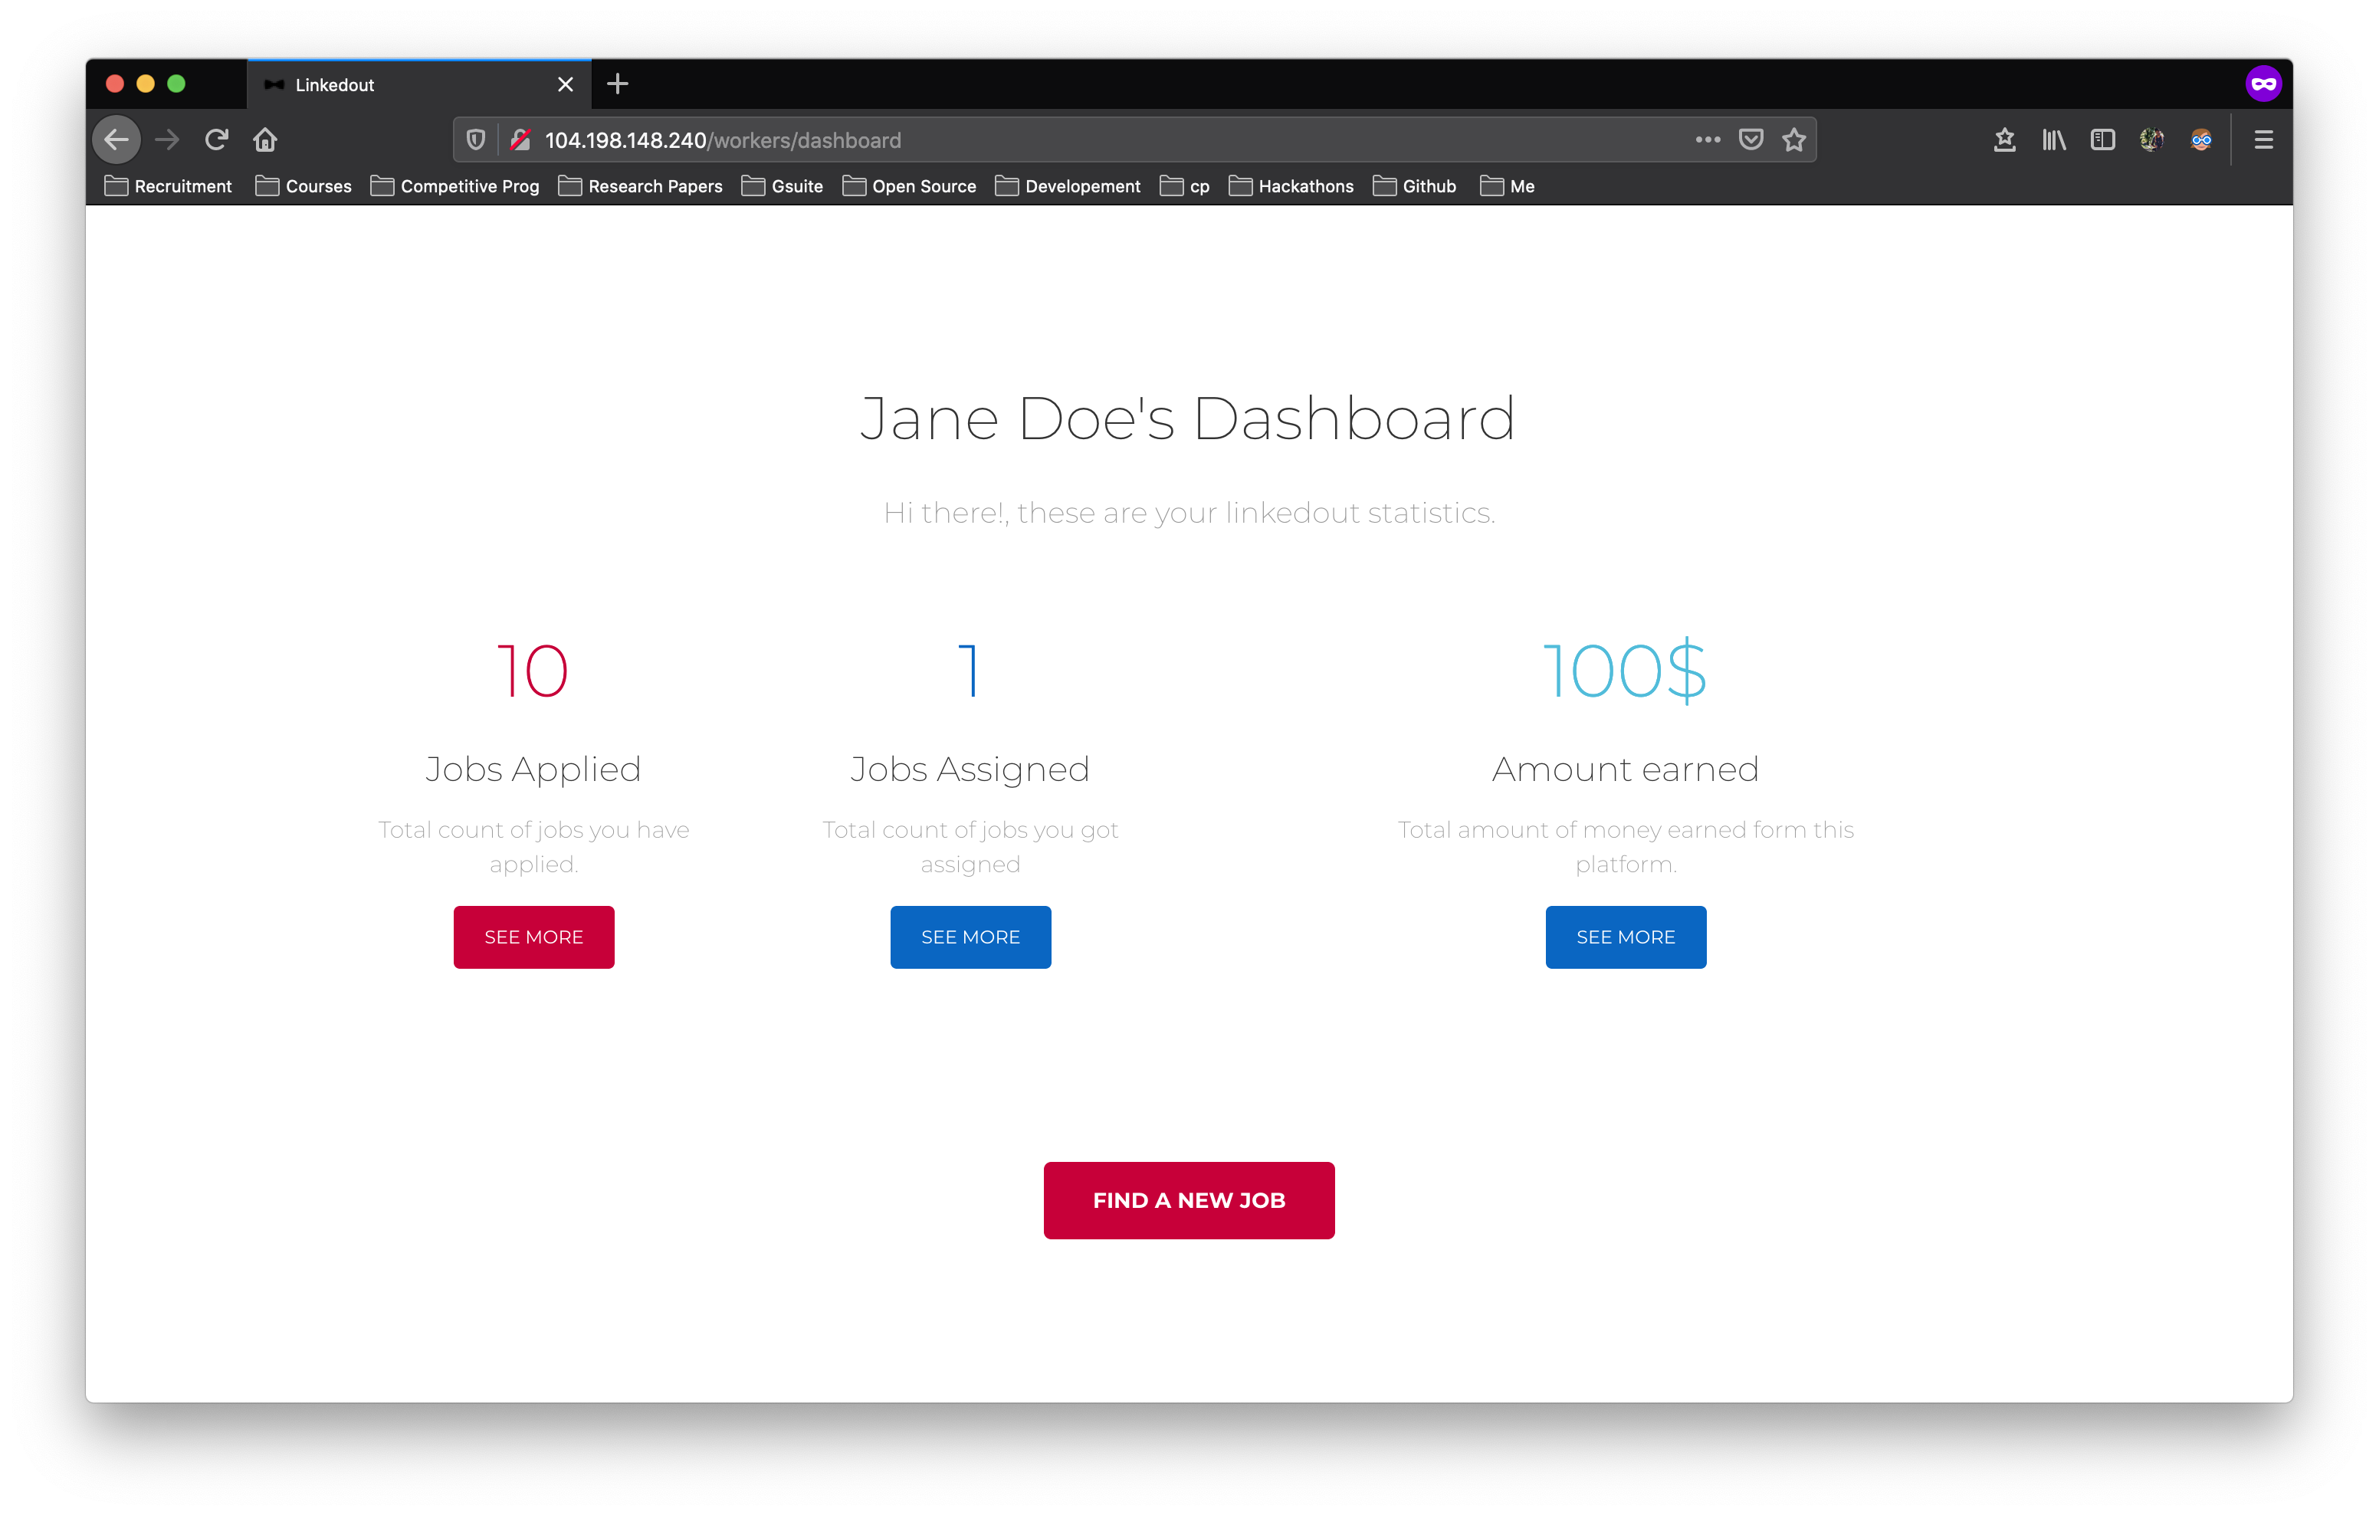Viewport: 2379px width, 1516px height.
Task: Open the Library books icon
Action: point(2054,139)
